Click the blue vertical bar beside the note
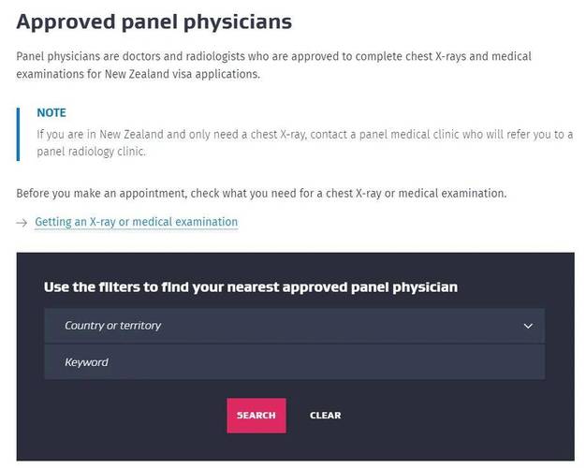 coord(18,134)
